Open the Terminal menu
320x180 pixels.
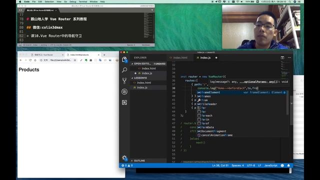[83, 1]
